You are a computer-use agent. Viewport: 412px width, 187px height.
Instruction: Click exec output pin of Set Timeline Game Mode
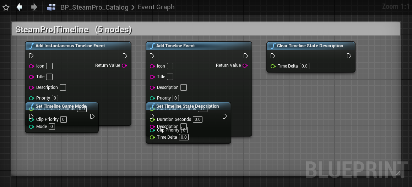92,116
